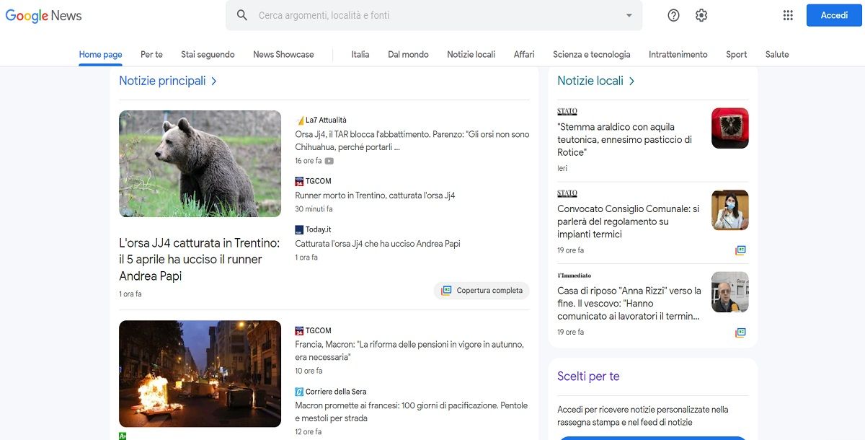Viewport: 865px width, 440px height.
Task: Click the Corriere della Sera source icon
Action: click(299, 392)
